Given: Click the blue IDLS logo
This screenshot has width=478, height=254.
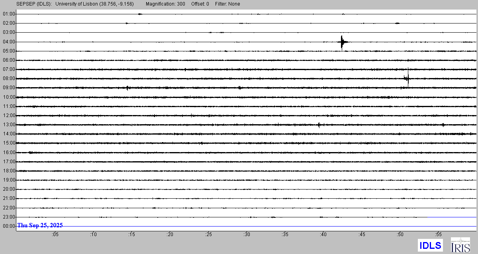Looking at the screenshot, I should pos(430,245).
